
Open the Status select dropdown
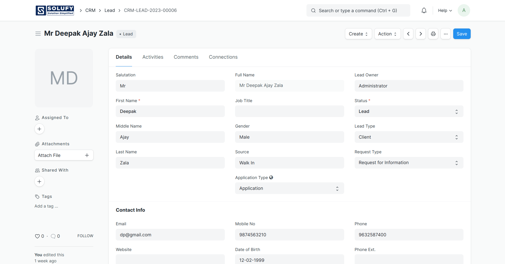tap(409, 111)
